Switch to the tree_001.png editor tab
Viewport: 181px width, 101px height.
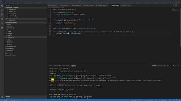(x=126, y=5)
